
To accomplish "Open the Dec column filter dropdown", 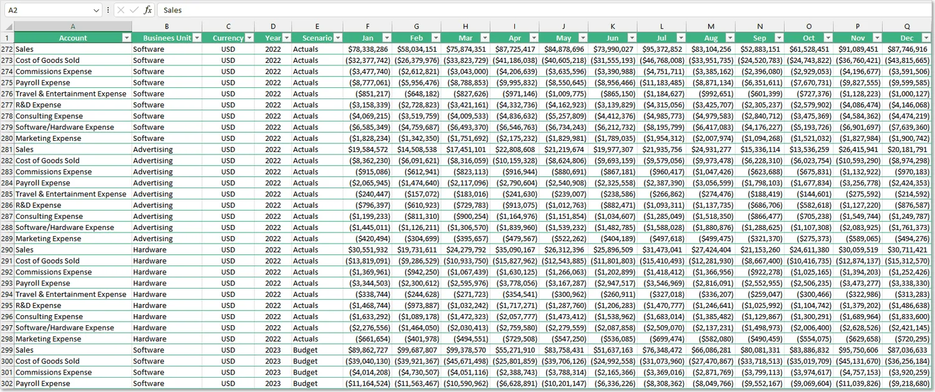I will click(926, 38).
